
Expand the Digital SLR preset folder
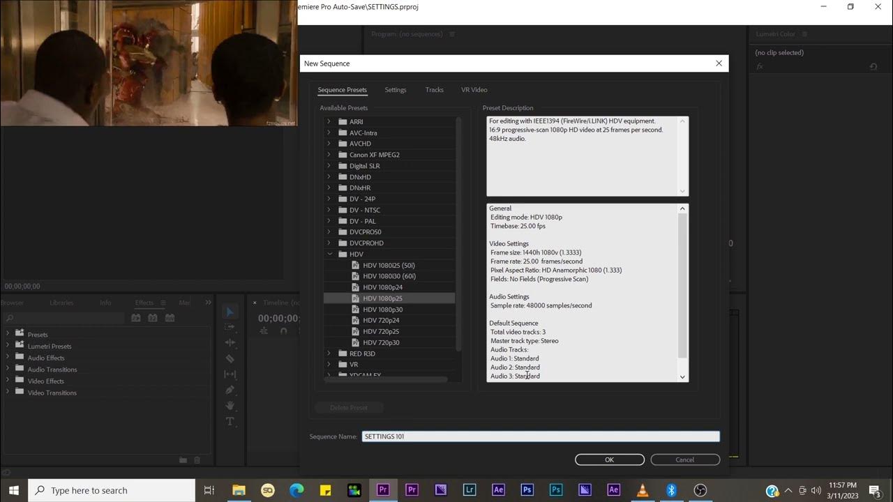[329, 166]
